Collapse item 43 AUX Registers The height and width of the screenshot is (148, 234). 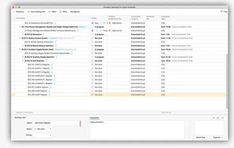point(23,61)
